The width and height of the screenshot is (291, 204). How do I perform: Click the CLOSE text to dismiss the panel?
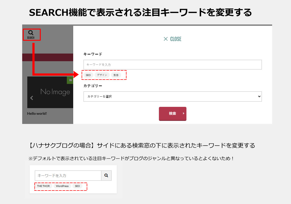tap(176, 39)
